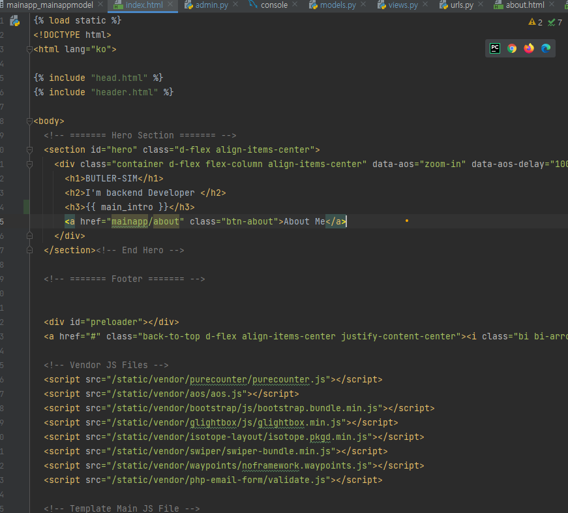The height and width of the screenshot is (513, 568).
Task: Click the Template Main JS File comment
Action: (122, 508)
